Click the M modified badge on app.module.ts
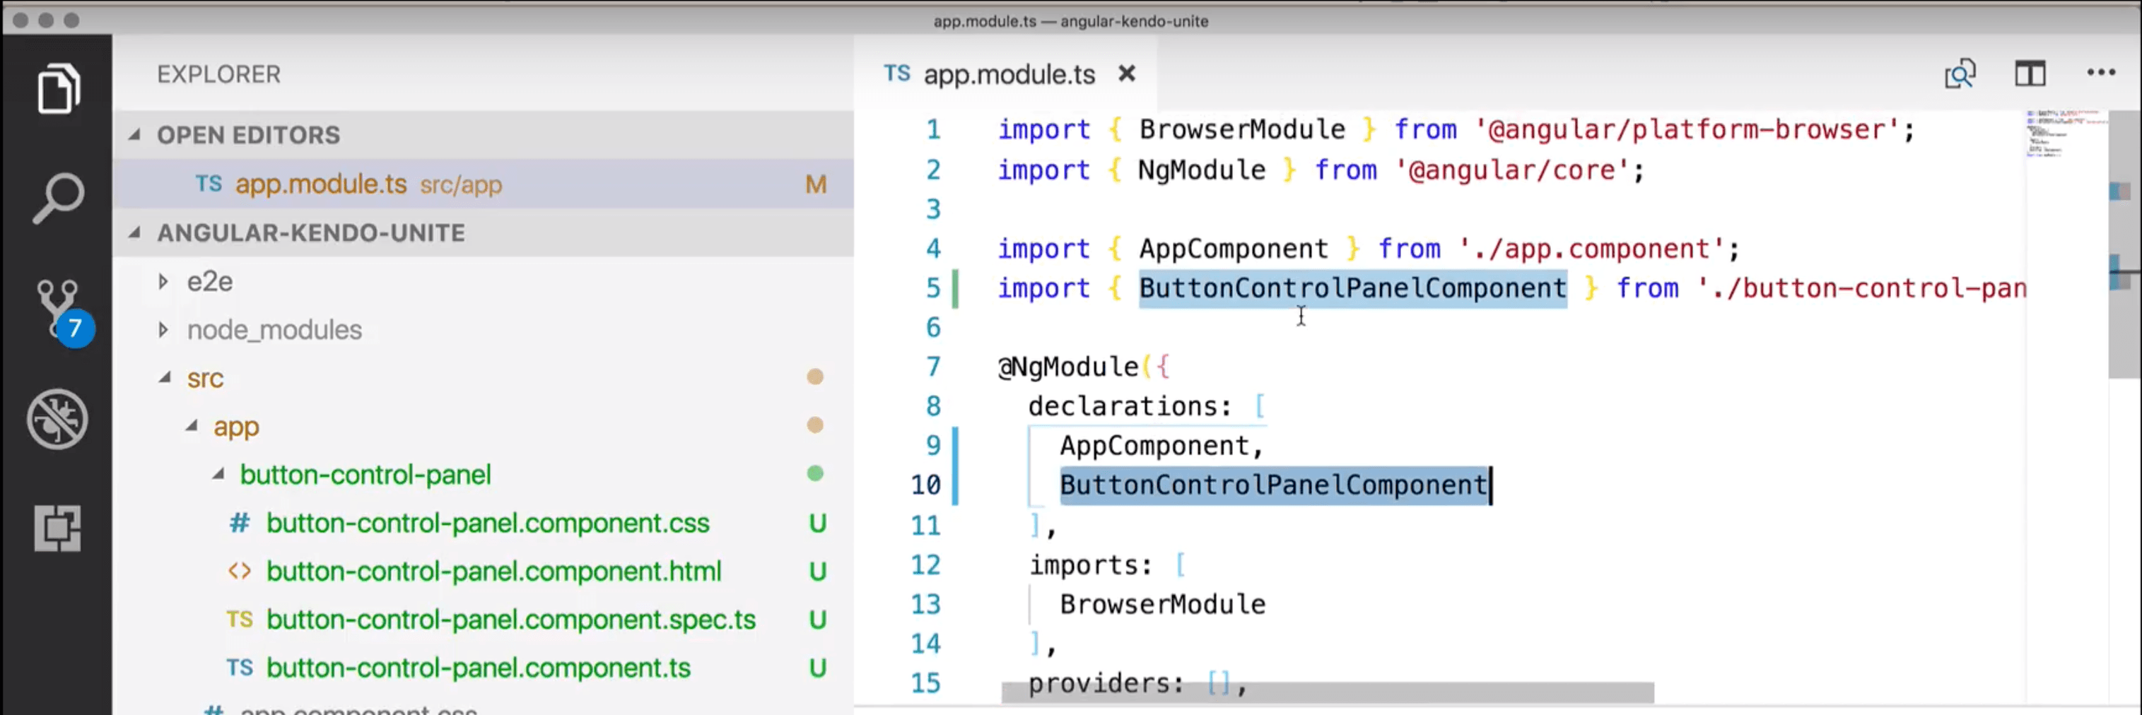Image resolution: width=2142 pixels, height=715 pixels. tap(816, 184)
